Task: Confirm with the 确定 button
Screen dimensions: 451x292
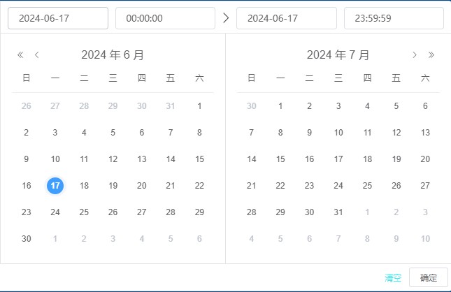Action: click(429, 277)
